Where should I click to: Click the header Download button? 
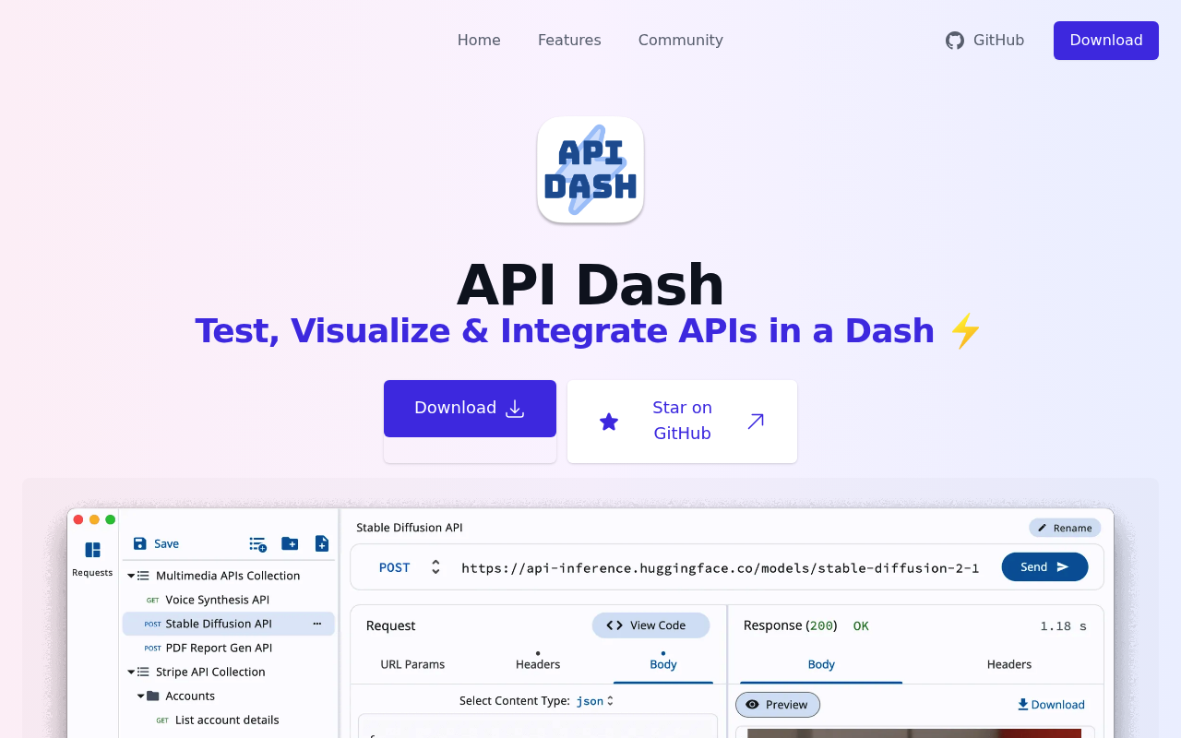tap(1106, 41)
